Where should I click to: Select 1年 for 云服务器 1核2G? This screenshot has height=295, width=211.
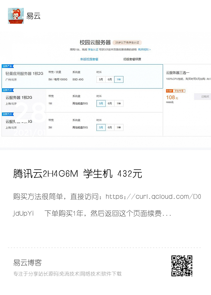tap(119, 104)
